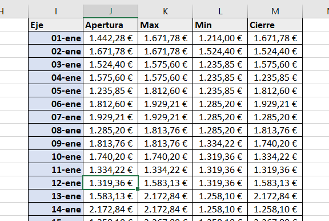Click the Cierre header cell
Screen dimensions: 329x221
(x=275, y=25)
